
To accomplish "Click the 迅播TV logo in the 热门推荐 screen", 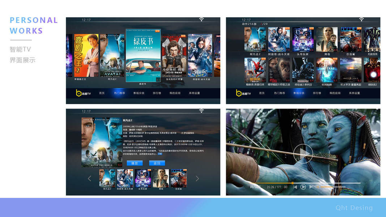I will click(x=83, y=93).
